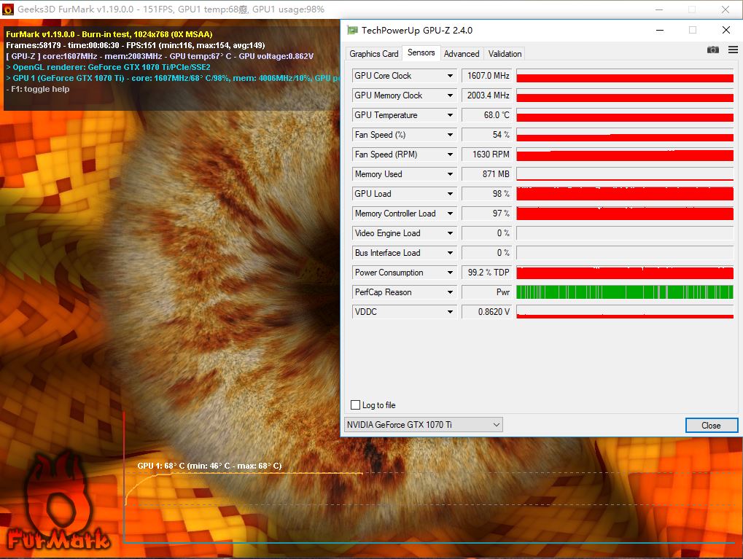This screenshot has width=743, height=559.
Task: Close the FurMark window
Action: coord(726,9)
